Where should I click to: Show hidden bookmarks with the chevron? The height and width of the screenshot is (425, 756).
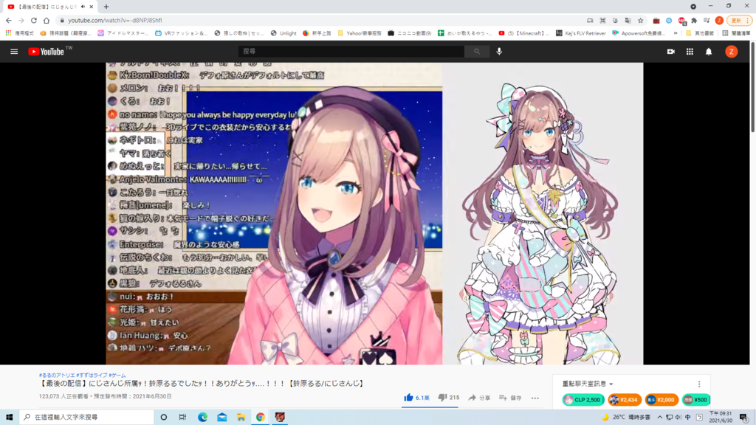[x=675, y=33]
